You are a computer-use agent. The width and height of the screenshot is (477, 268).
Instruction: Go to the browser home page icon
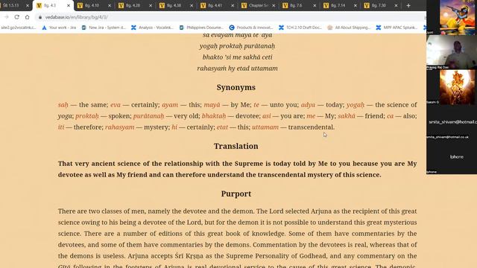pyautogui.click(x=27, y=17)
